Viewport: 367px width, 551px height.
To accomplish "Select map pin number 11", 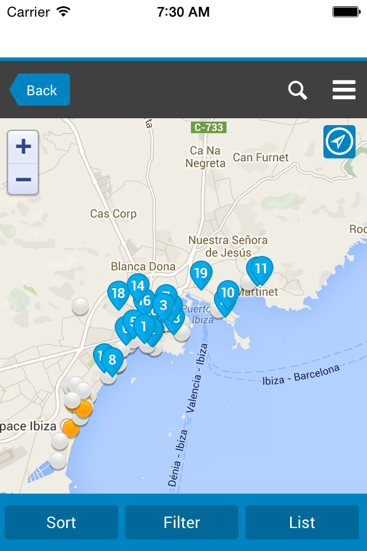I will [x=262, y=270].
